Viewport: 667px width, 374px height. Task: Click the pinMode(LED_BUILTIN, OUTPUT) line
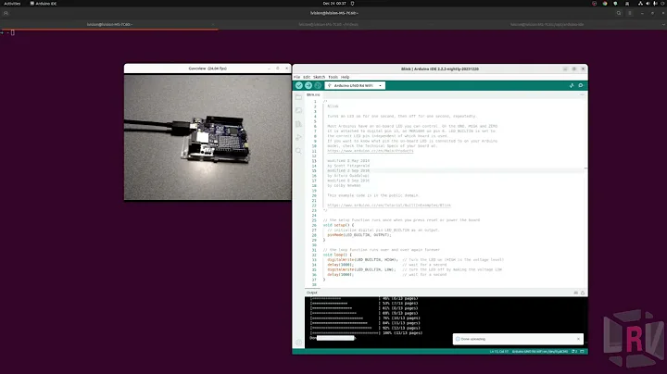[x=359, y=235]
